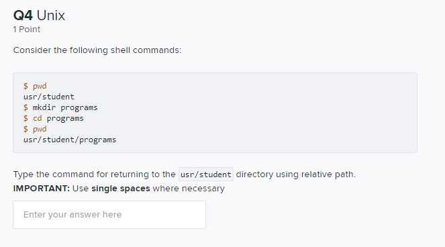Viewport: 445px width, 247px height.
Task: Click the "Enter your answer here" field
Action: (x=109, y=215)
